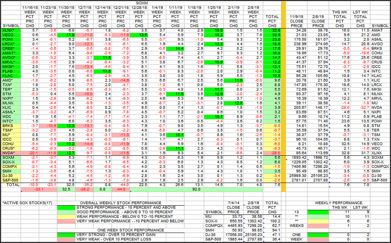
Task: Click the light green swatch beside GOOD PERFORMANCE
Action: coord(66,212)
